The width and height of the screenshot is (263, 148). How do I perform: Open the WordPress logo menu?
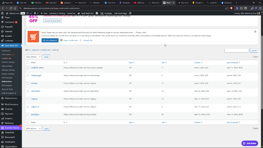2,13
